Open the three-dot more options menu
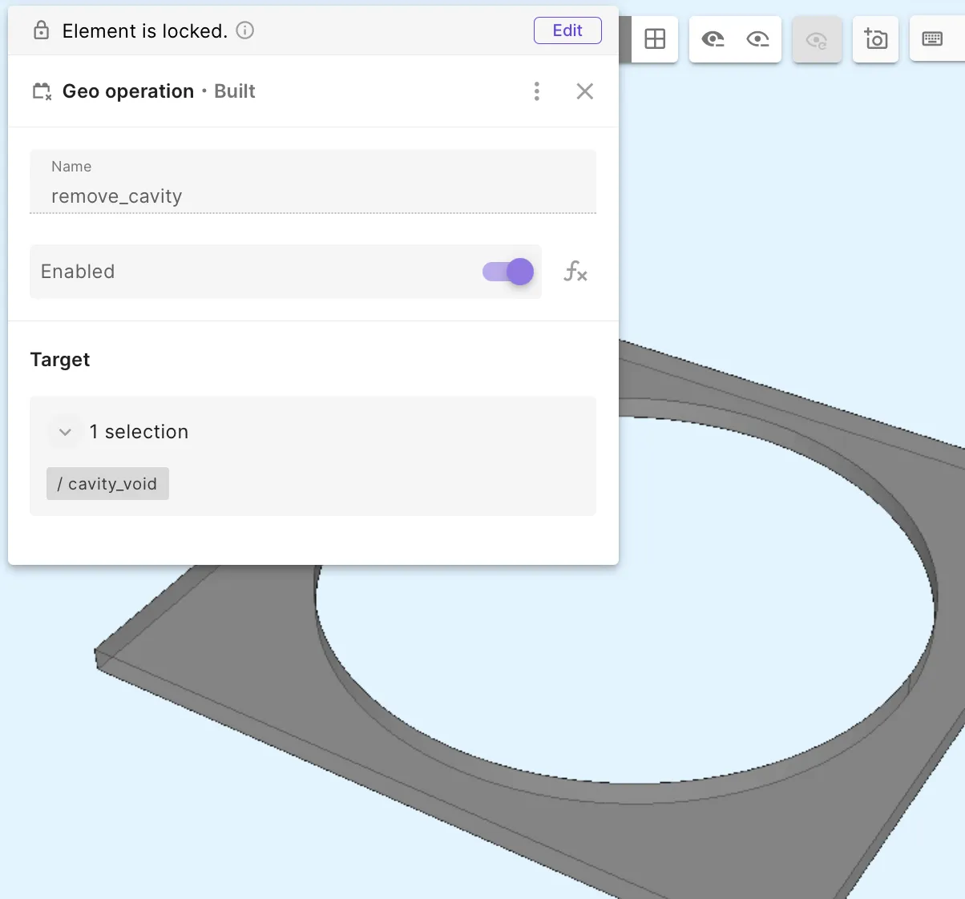965x899 pixels. (x=537, y=91)
